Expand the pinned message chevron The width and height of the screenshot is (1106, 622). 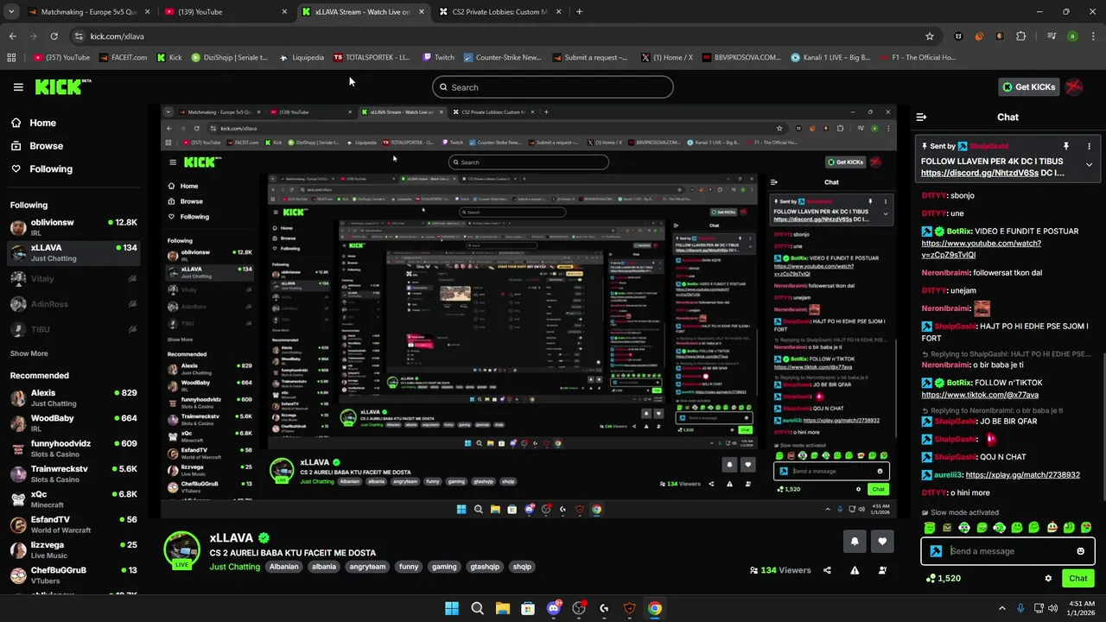1089,164
